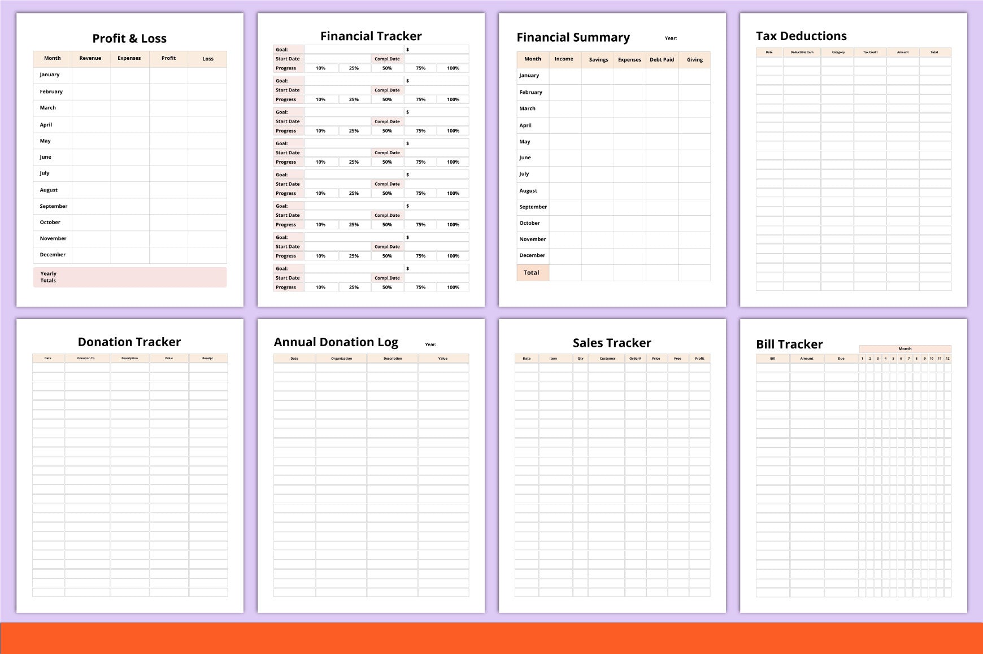Select the November row in Financial Summary

point(614,239)
